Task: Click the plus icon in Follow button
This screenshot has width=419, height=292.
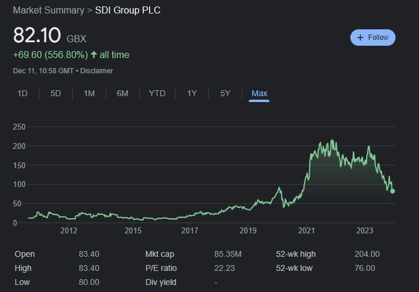Action: (360, 38)
